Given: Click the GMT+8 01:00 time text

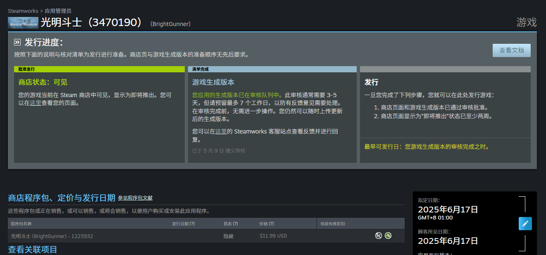Looking at the screenshot, I should (x=435, y=218).
